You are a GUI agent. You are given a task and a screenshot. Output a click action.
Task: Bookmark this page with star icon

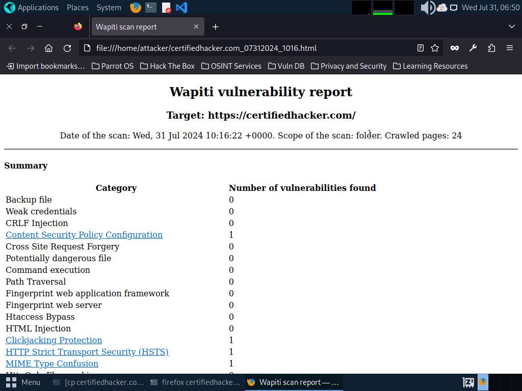click(435, 48)
